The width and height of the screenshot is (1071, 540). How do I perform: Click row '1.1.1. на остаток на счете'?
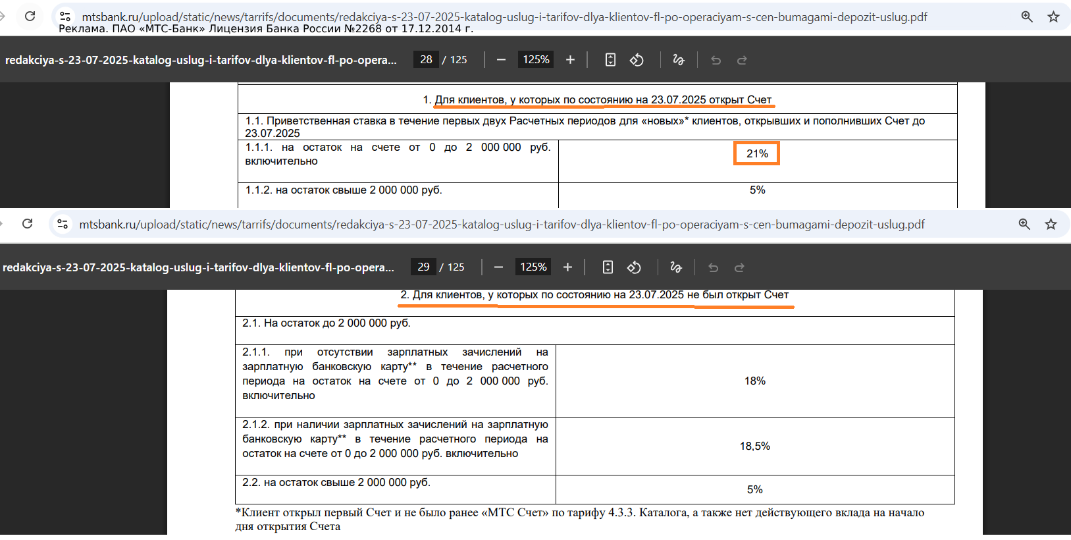pos(398,154)
